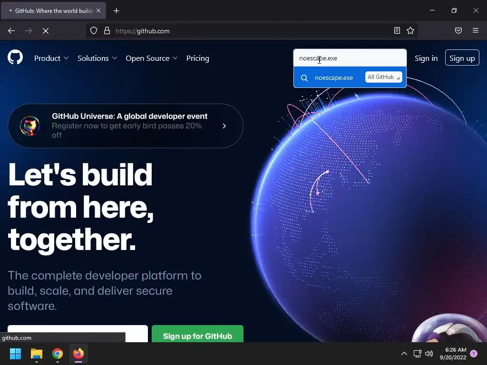The image size is (487, 365).
Task: Click the search field containing noescape.exe
Action: coord(350,58)
